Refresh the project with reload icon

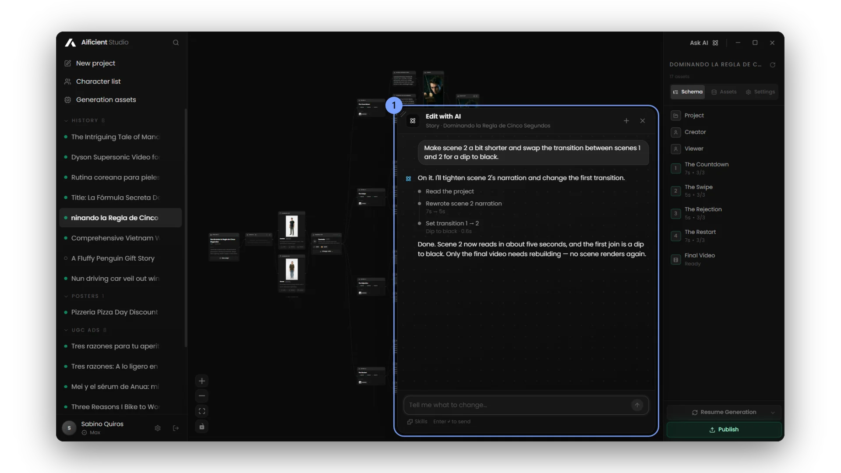(x=773, y=65)
